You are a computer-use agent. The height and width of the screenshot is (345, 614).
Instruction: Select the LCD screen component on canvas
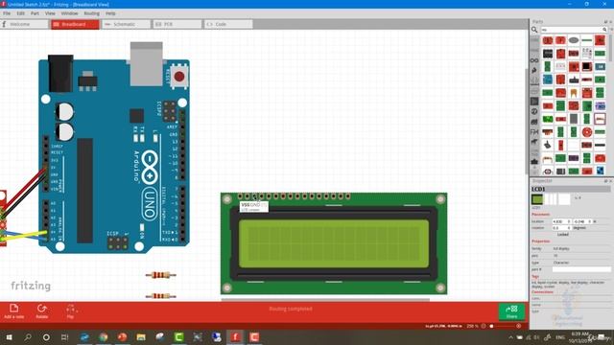(x=334, y=243)
